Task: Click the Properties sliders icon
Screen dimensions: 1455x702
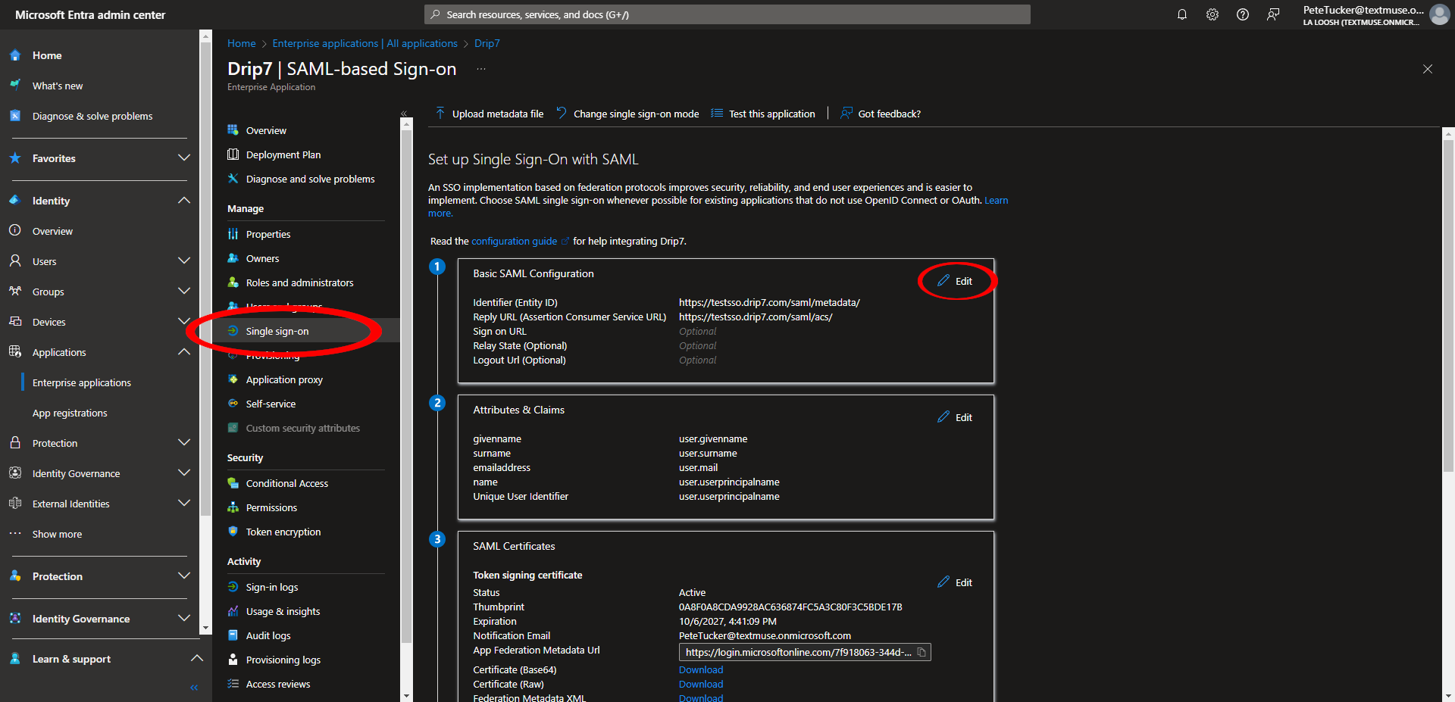Action: click(233, 234)
